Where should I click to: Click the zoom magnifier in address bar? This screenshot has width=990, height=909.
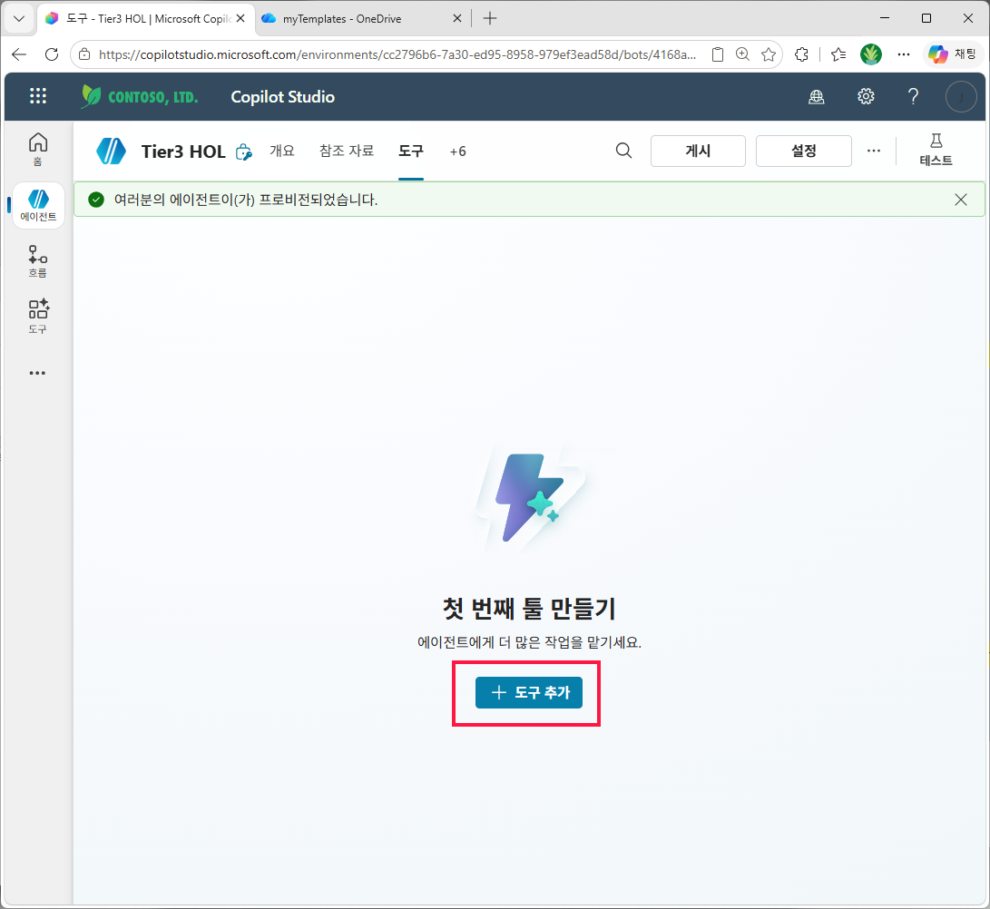[x=743, y=54]
